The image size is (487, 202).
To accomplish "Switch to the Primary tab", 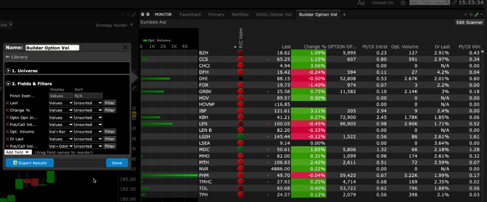I will coord(216,15).
